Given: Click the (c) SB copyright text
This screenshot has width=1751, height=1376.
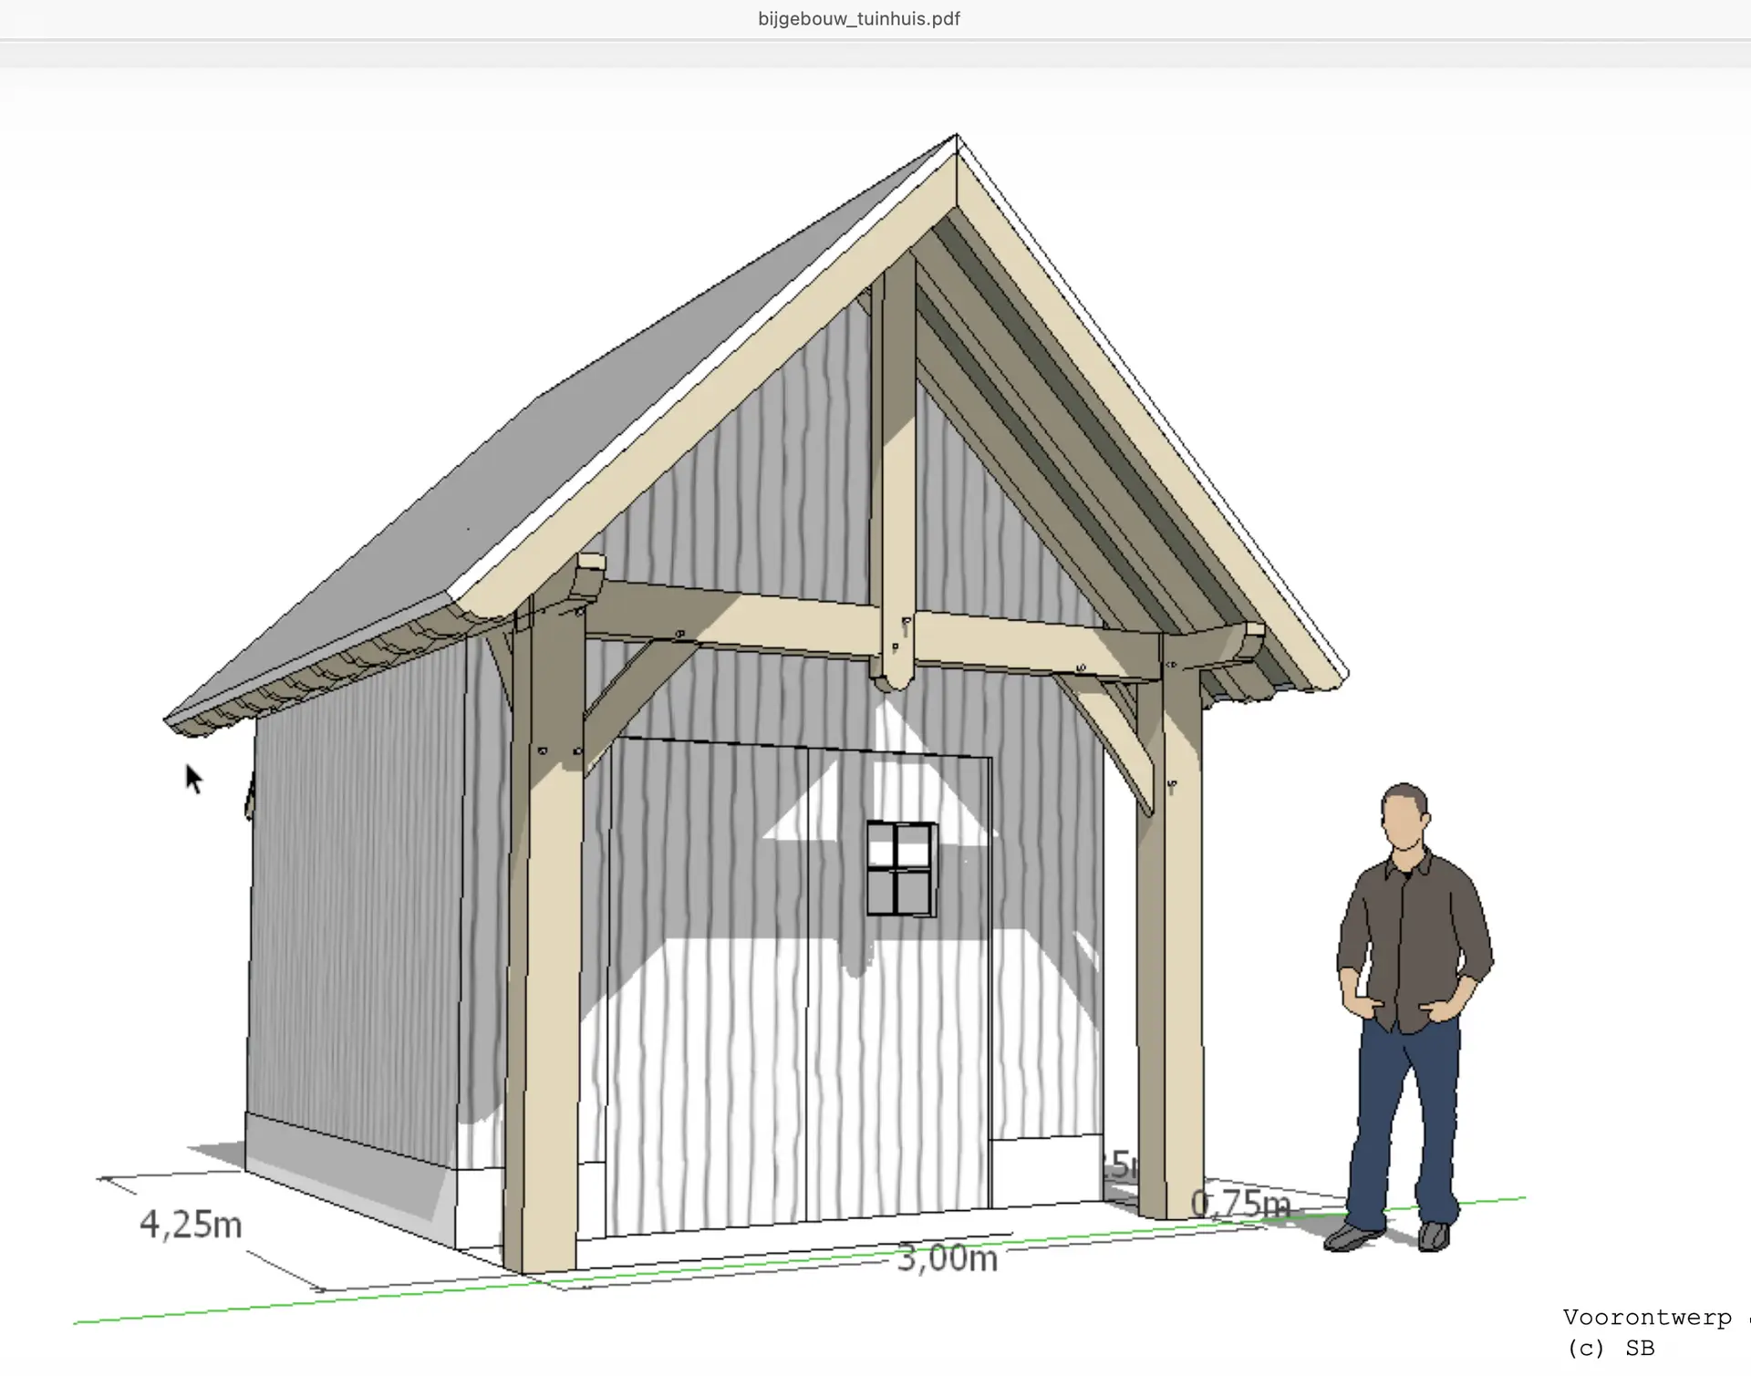Looking at the screenshot, I should click(1611, 1348).
